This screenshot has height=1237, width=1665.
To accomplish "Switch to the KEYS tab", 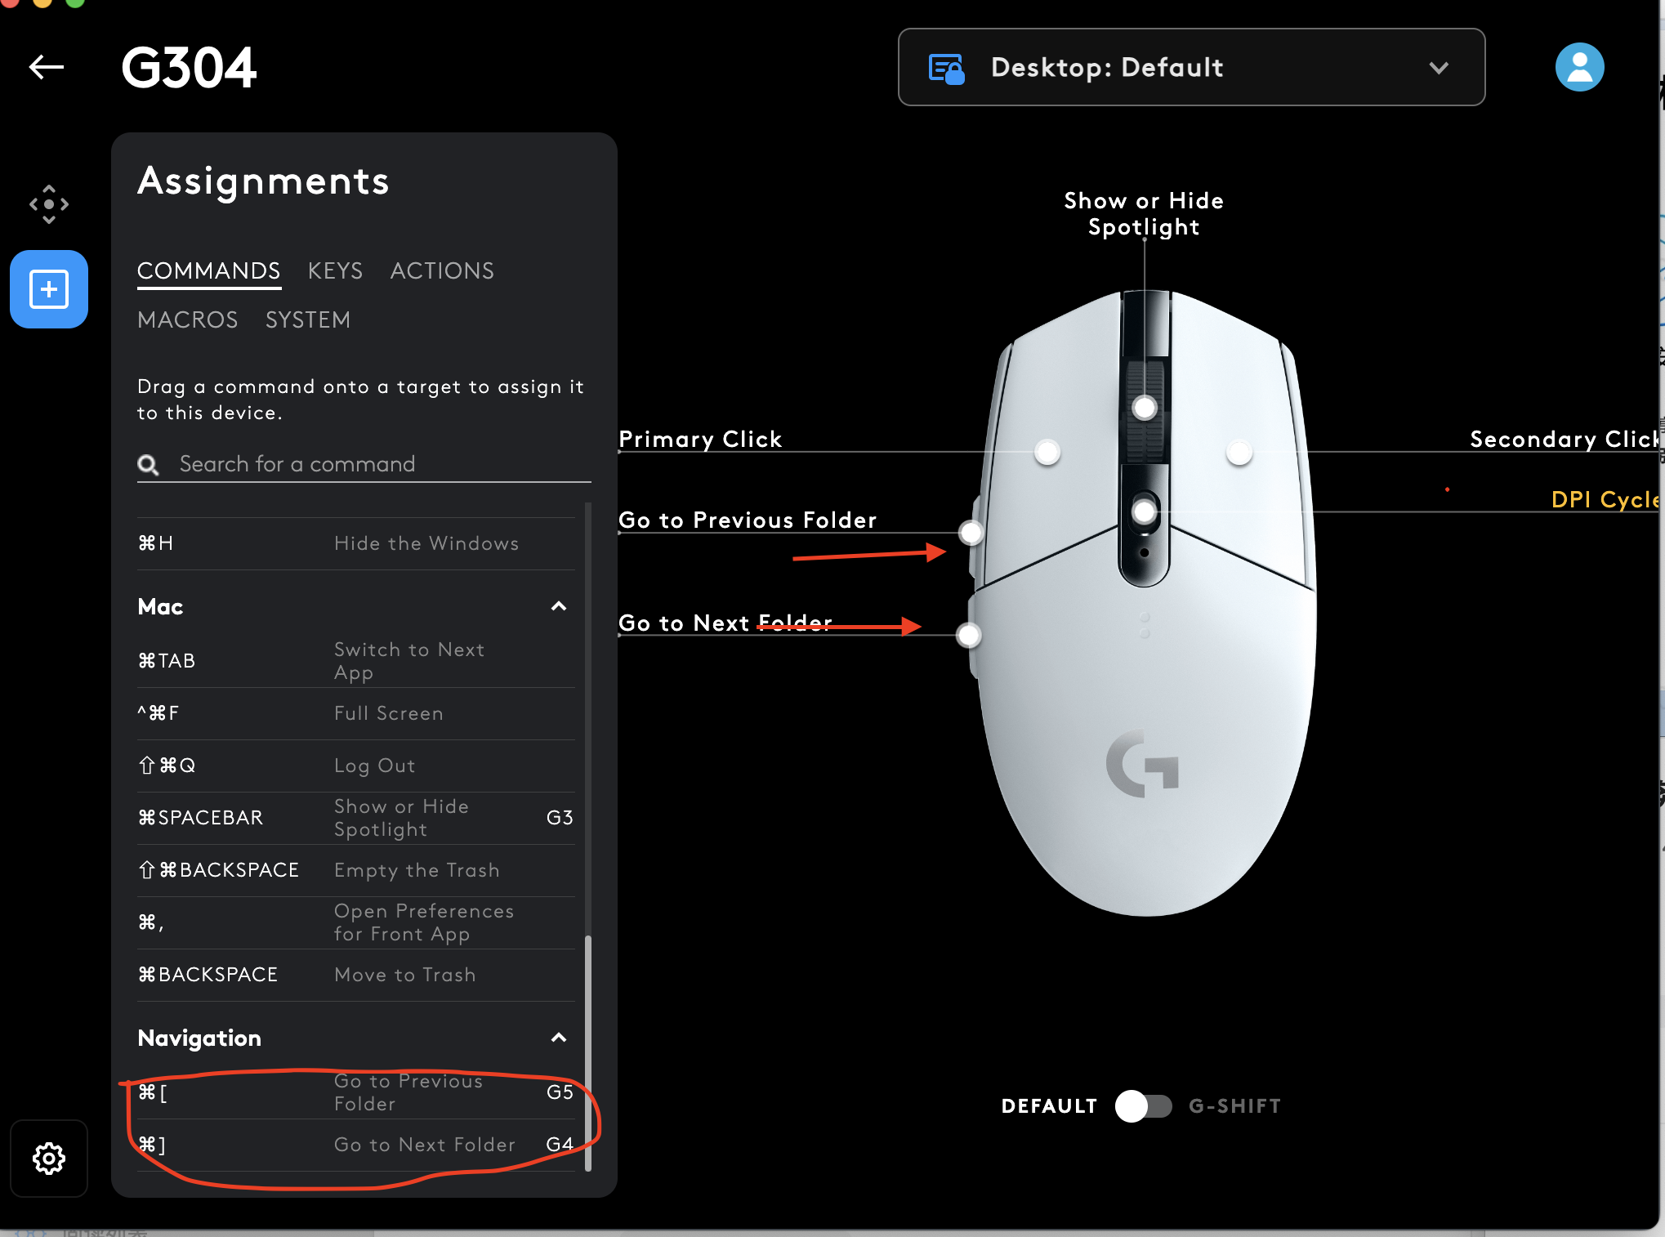I will (335, 271).
